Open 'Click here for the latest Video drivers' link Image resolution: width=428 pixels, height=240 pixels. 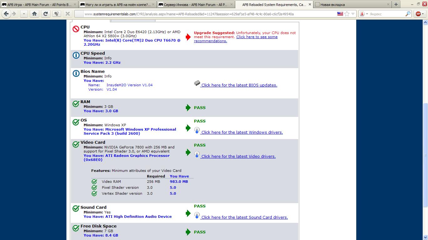pyautogui.click(x=238, y=157)
